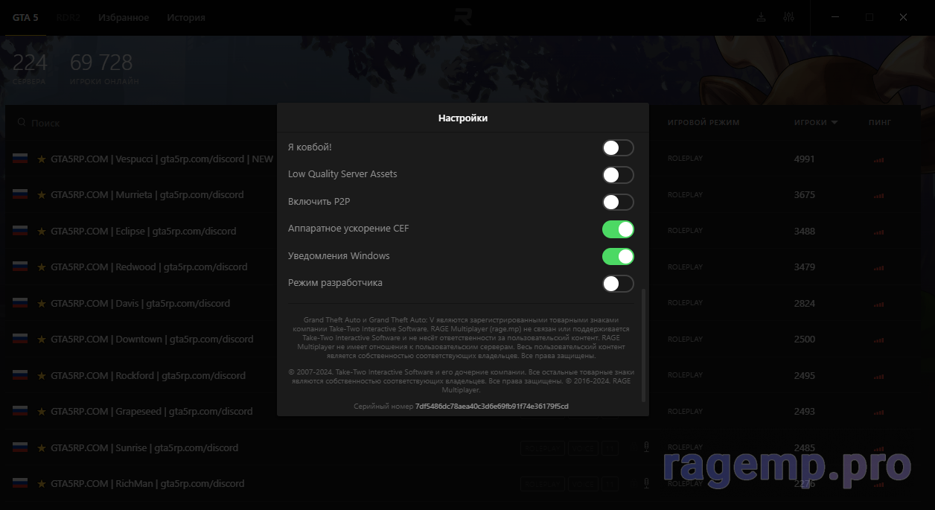Click the 'Настройки' dialog title
Viewport: 935px width, 510px height.
pyautogui.click(x=463, y=118)
